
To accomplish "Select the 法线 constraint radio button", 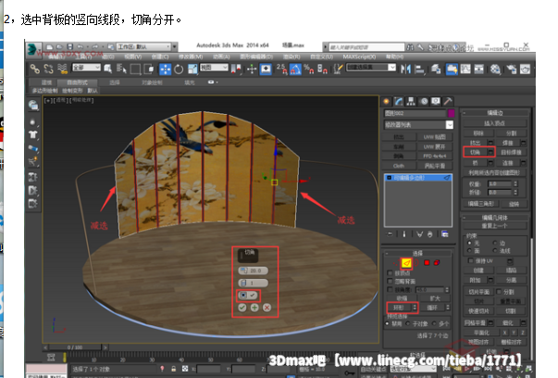I will pos(495,250).
